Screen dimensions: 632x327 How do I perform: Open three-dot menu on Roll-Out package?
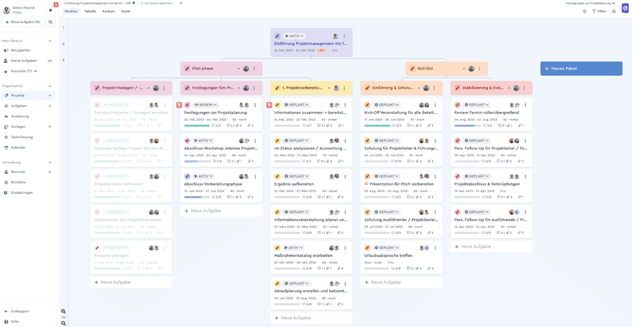tap(480, 69)
